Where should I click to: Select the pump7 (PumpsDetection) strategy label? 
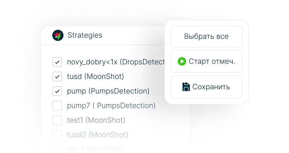pos(111,106)
